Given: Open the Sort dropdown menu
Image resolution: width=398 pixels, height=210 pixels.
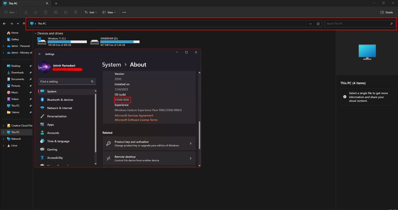Looking at the screenshot, I should click(91, 12).
